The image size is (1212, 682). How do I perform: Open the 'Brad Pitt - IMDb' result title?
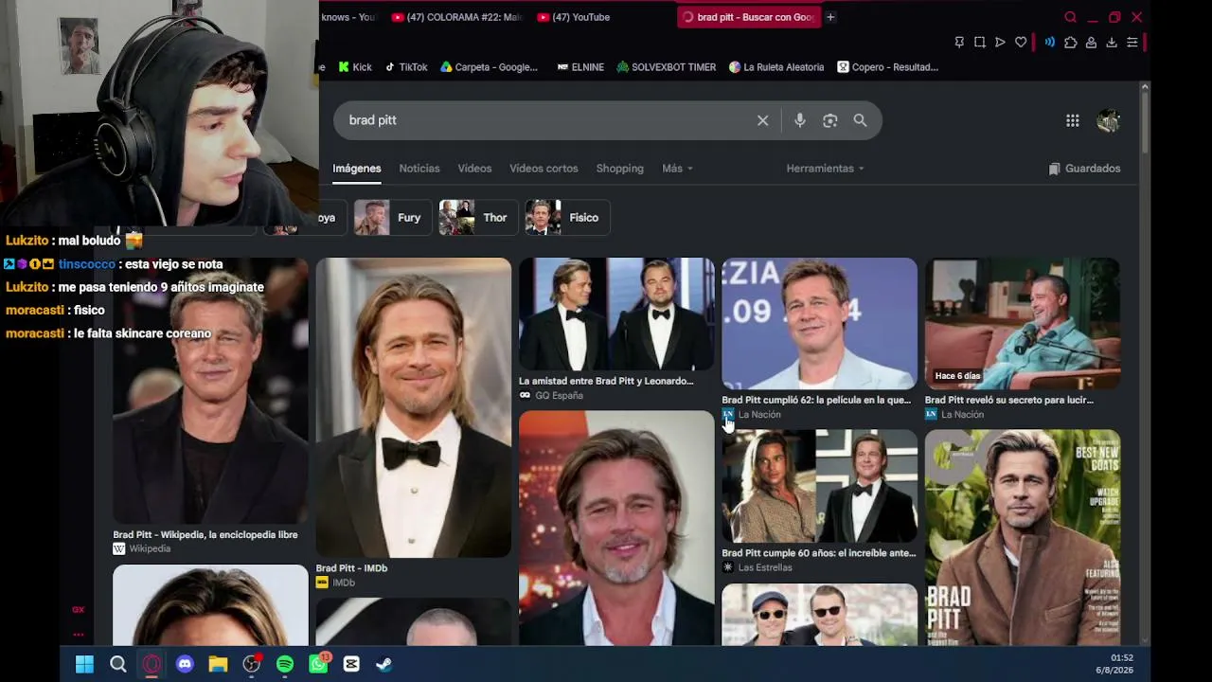[351, 568]
